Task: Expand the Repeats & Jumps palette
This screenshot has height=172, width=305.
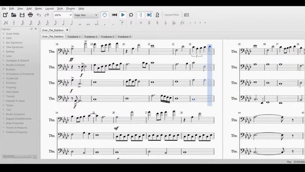Action: tap(15, 101)
